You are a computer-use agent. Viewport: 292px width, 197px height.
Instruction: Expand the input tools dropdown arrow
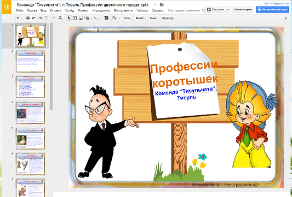pos(119,19)
